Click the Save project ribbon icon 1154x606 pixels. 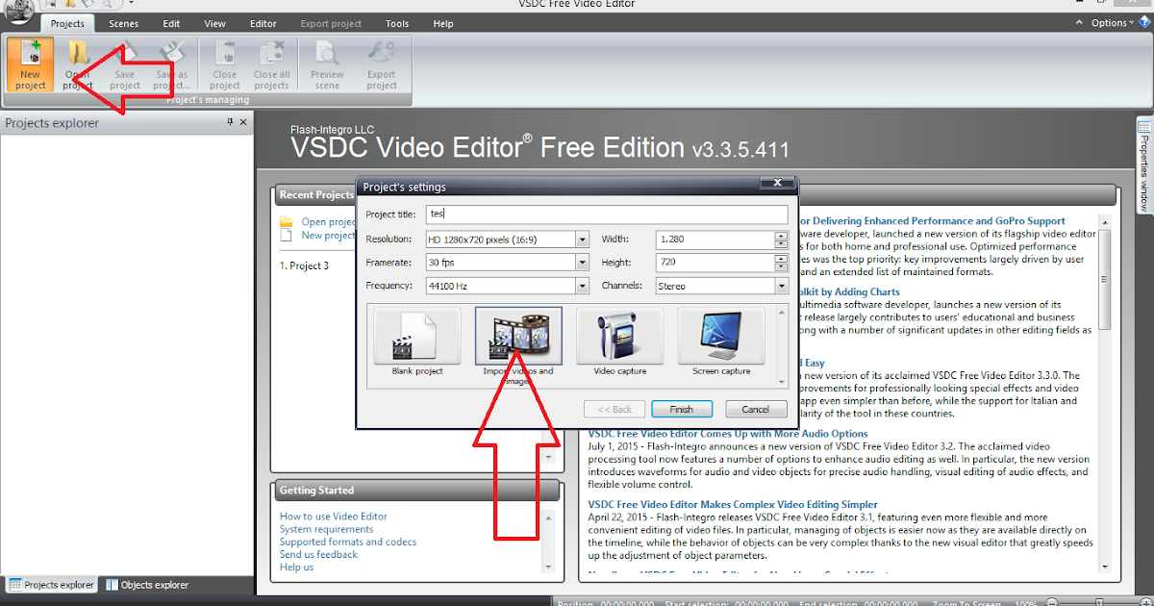(125, 64)
